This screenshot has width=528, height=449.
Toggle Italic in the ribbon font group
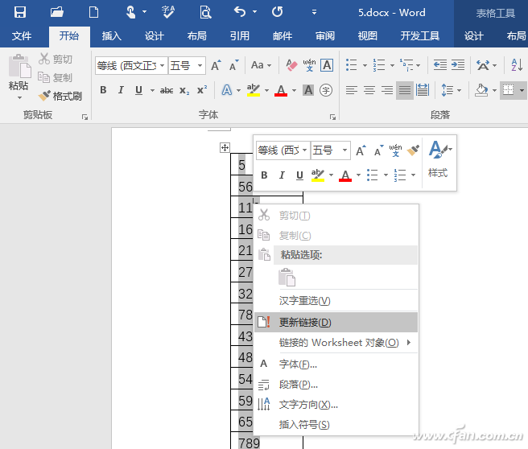point(121,90)
